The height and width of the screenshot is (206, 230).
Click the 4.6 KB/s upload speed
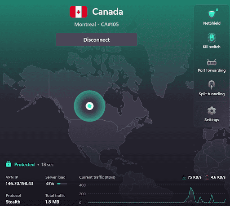pos(218,177)
